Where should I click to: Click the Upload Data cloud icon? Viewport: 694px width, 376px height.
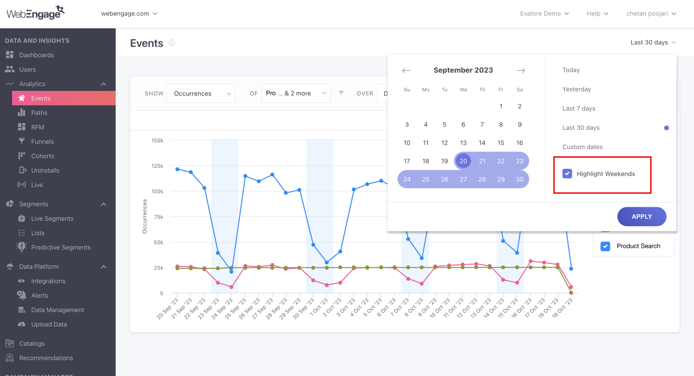coord(22,324)
